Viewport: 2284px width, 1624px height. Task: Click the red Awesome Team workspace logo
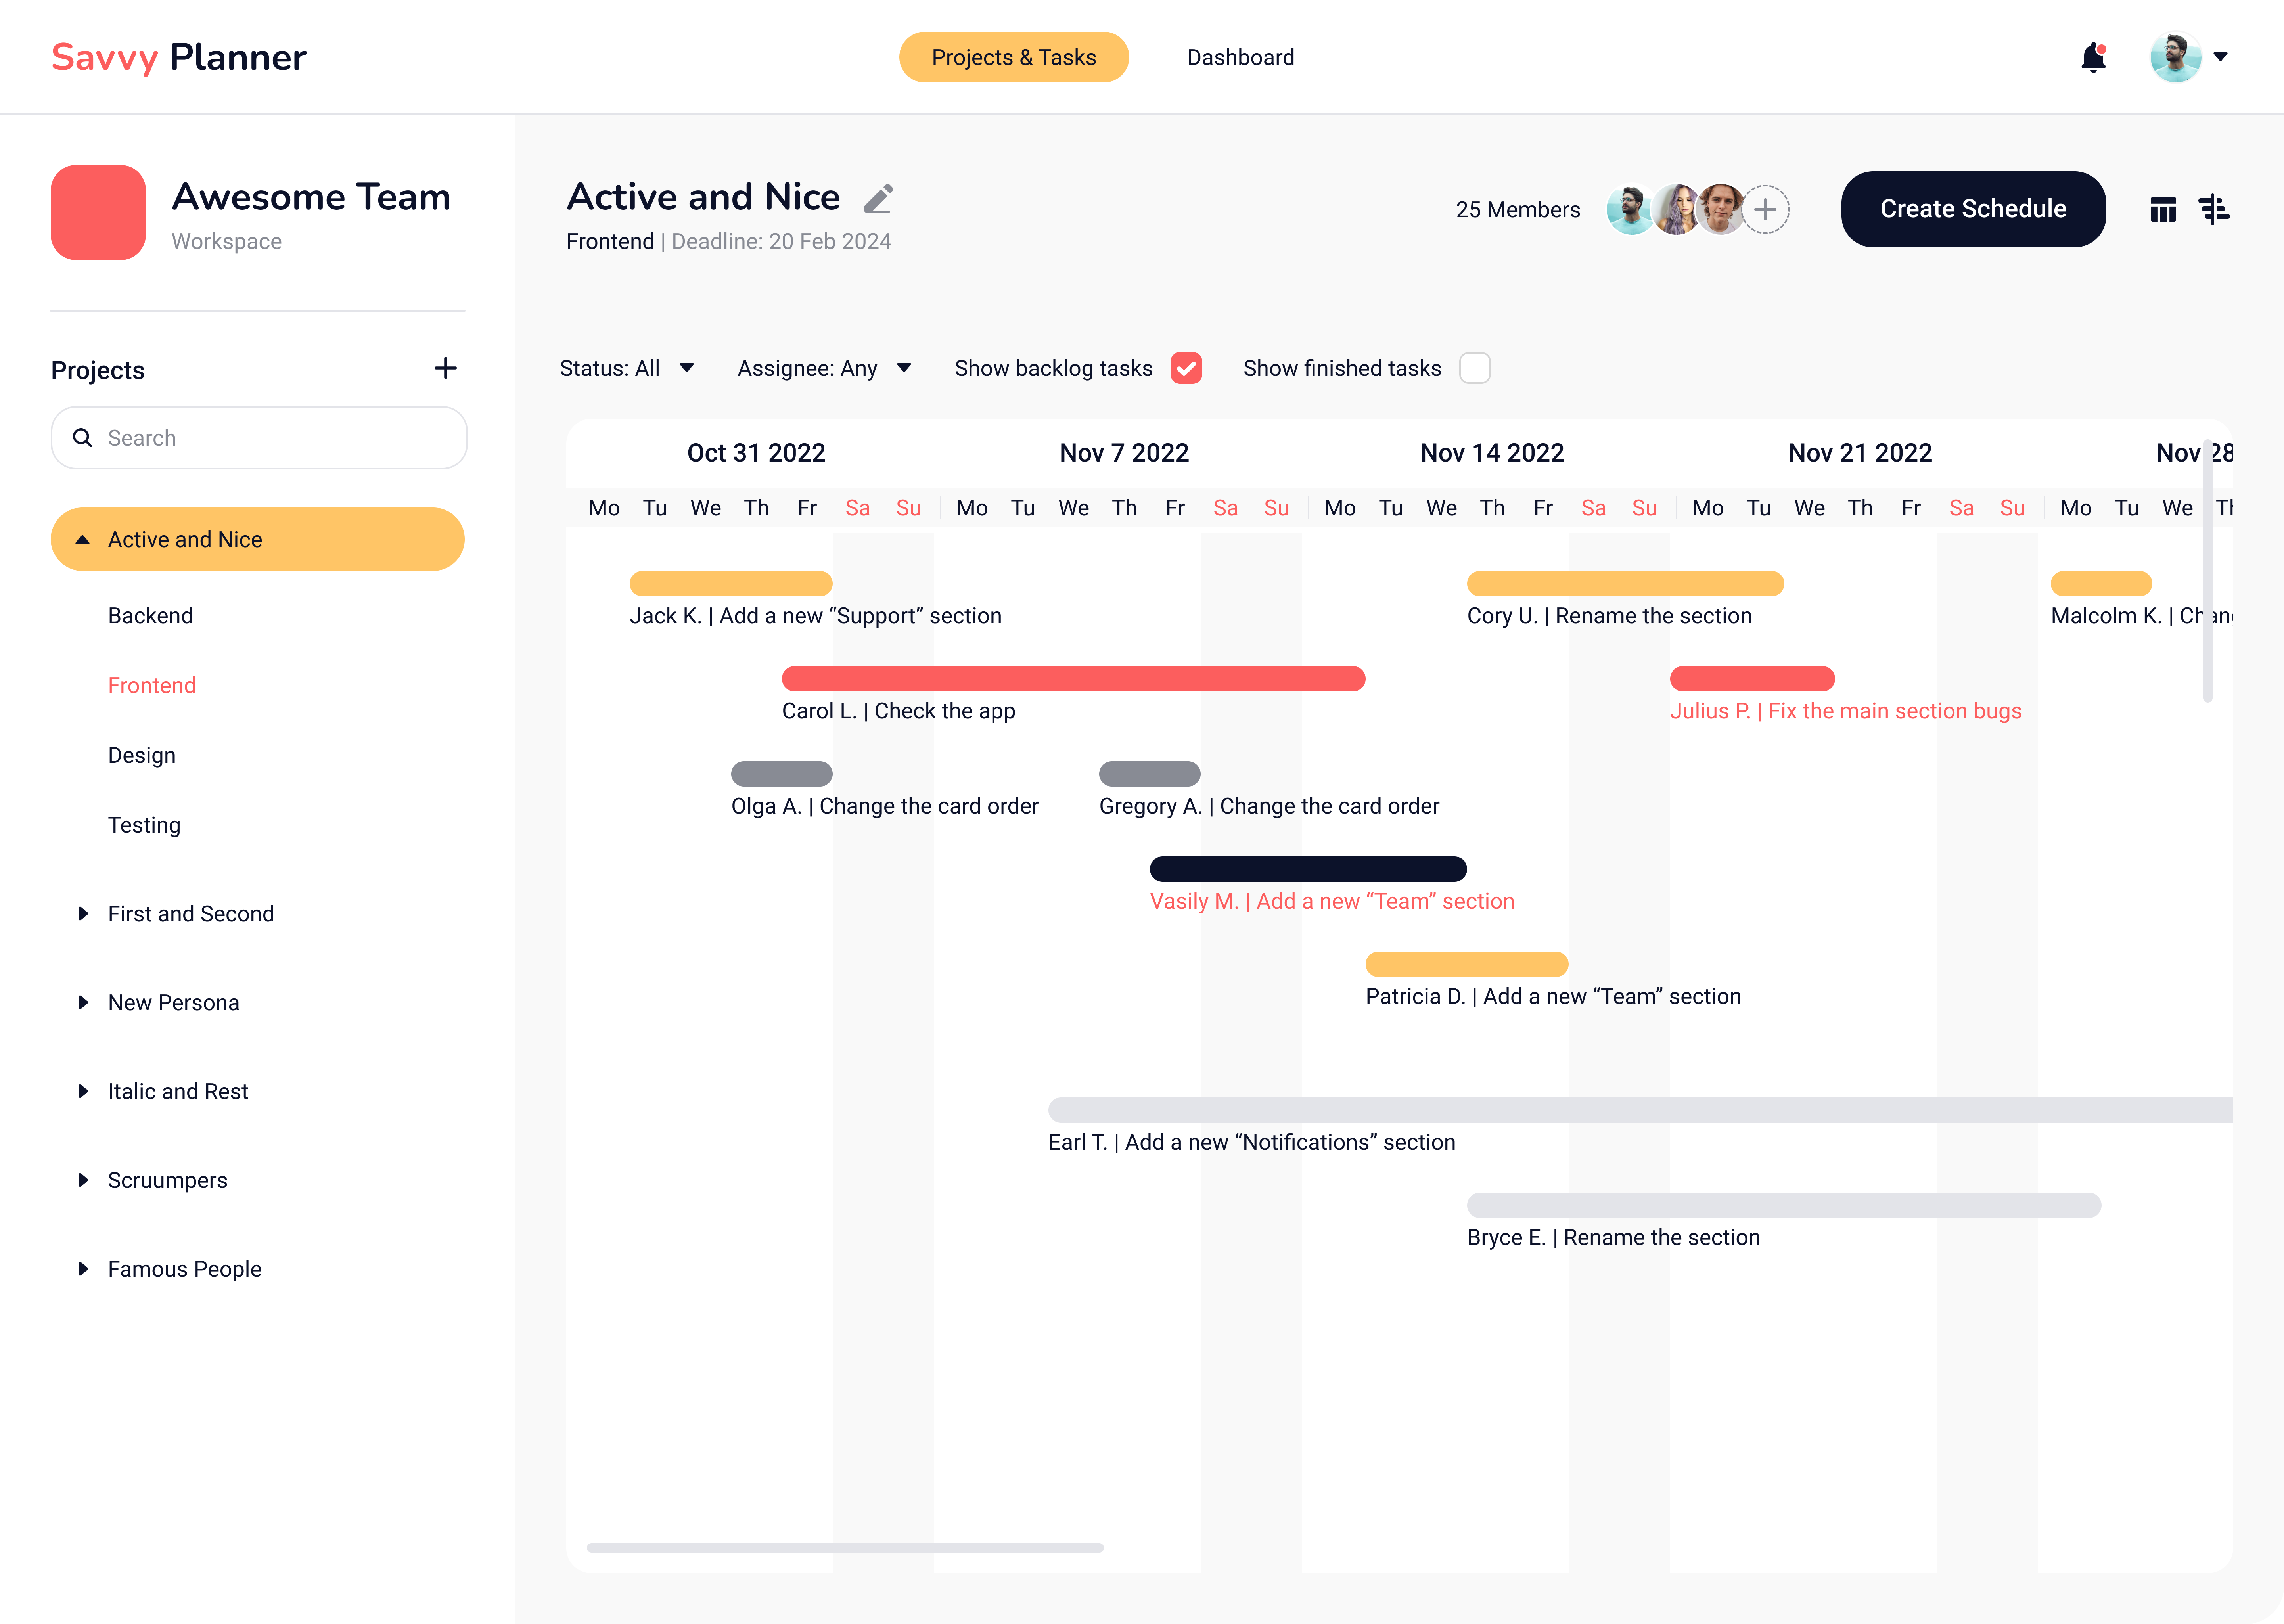click(x=98, y=212)
